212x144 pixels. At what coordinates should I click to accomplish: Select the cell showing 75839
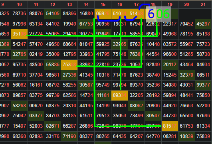203,136
